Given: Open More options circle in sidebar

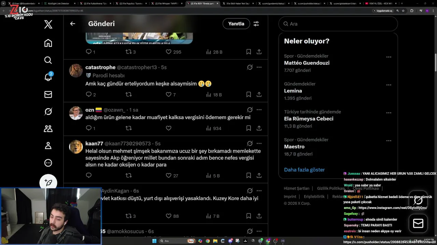Looking at the screenshot, I should [x=48, y=163].
